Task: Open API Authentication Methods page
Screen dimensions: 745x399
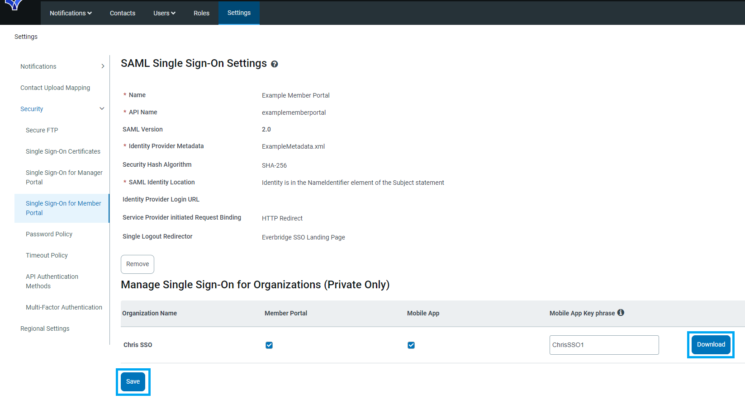Action: pos(52,281)
